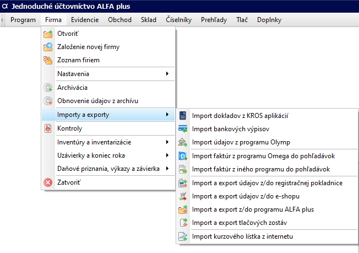
Task: Click the Olymp program import icon
Action: click(183, 142)
